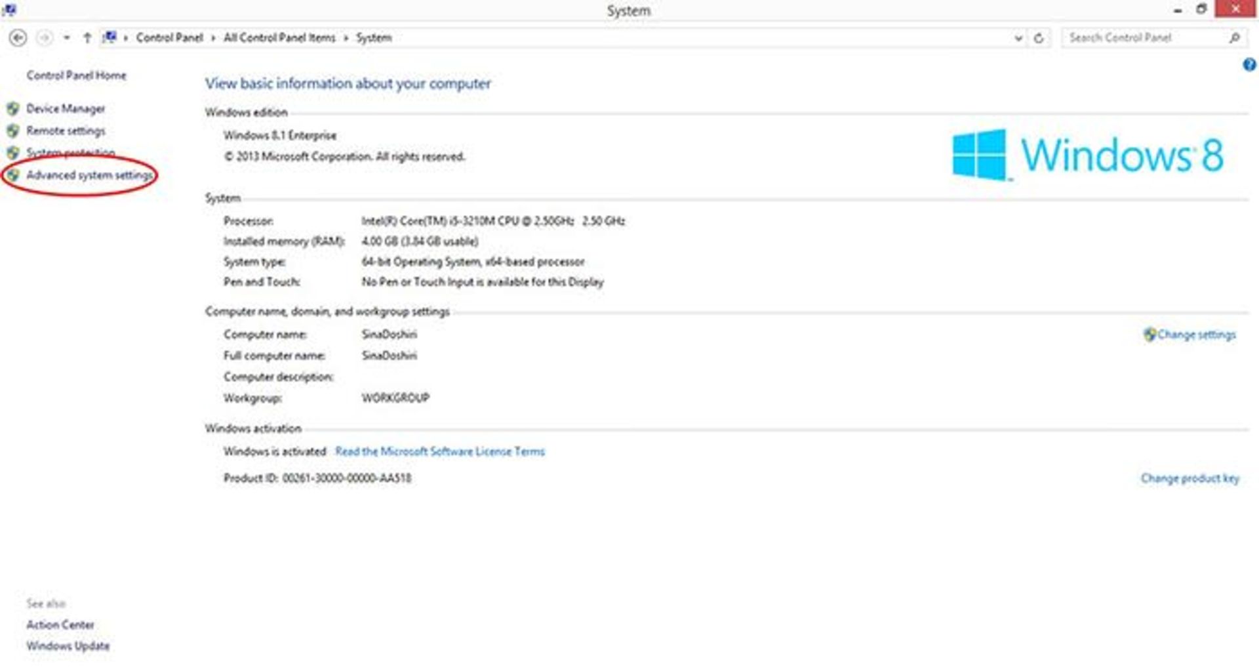Open Windows Update under See also
Screen dimensions: 1259x671
(68, 646)
